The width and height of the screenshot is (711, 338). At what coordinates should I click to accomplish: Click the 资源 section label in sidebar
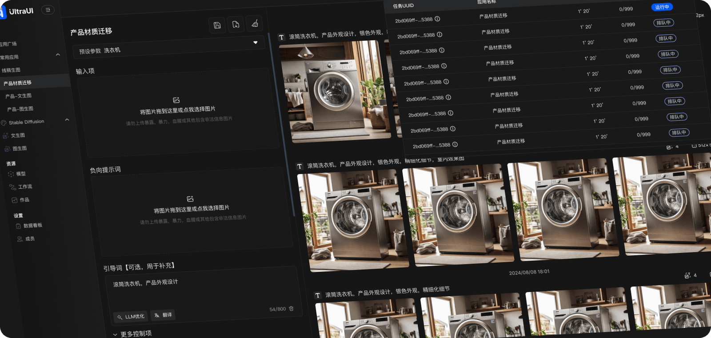11,164
